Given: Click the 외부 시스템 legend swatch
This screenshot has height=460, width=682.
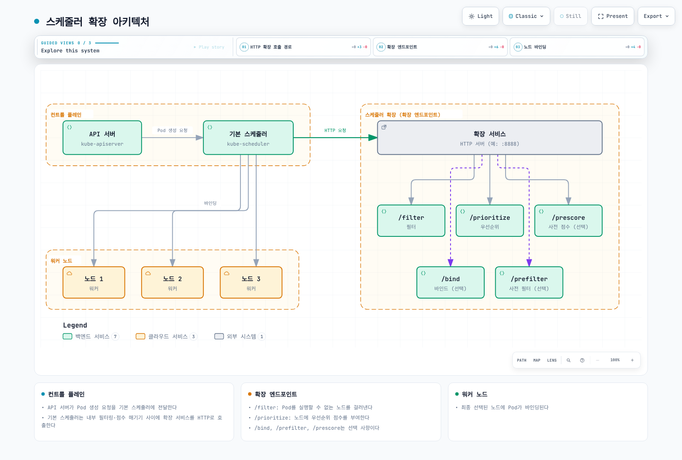Looking at the screenshot, I should [x=219, y=336].
